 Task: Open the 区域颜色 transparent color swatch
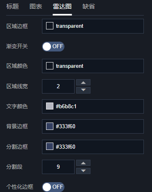point(50,66)
